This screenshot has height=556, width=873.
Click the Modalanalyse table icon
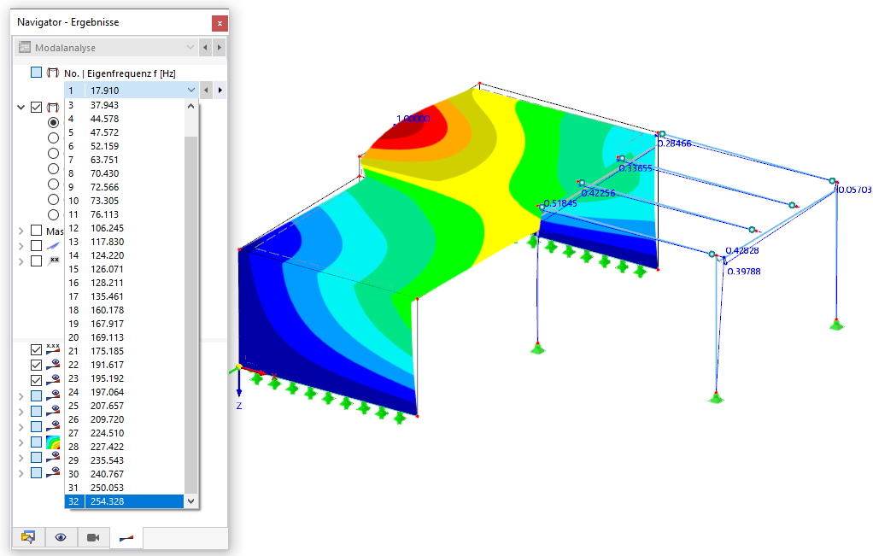25,47
